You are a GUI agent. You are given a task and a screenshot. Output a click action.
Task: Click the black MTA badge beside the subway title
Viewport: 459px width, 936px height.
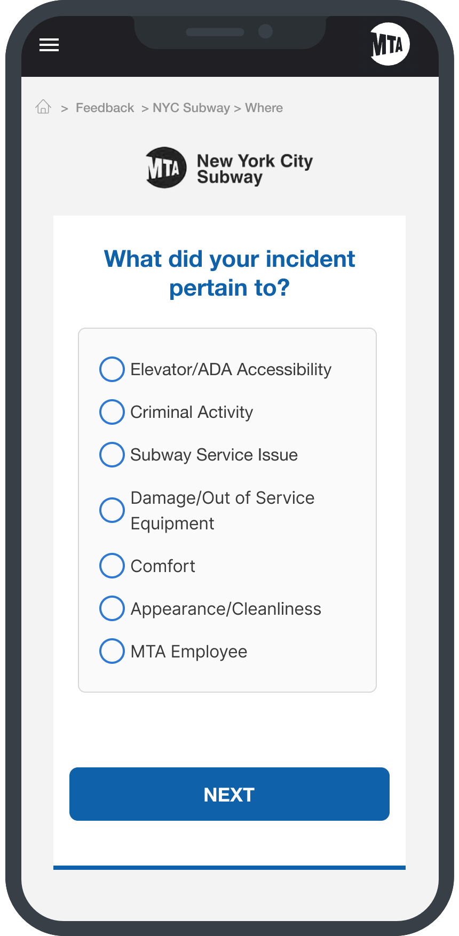tap(166, 168)
